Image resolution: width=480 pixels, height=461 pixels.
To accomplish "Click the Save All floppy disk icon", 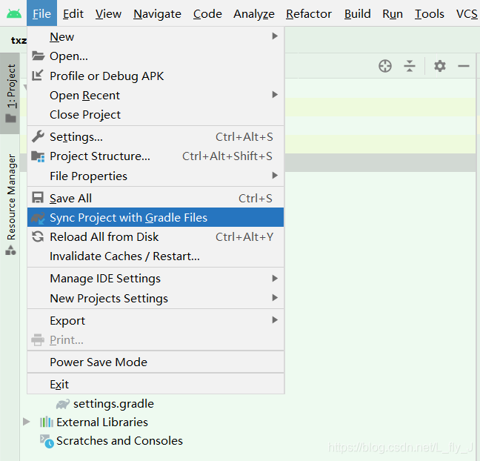I will coord(38,198).
